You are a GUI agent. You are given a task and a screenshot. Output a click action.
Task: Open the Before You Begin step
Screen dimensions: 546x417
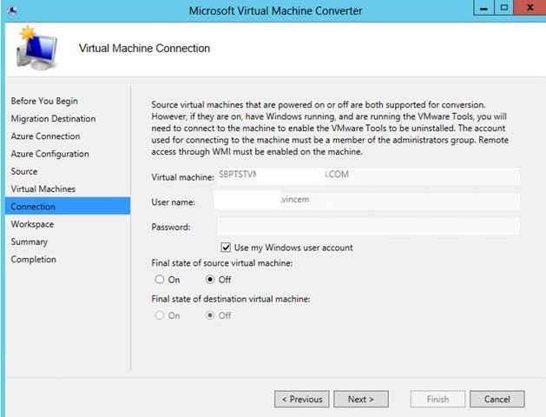pyautogui.click(x=44, y=101)
